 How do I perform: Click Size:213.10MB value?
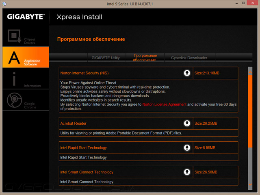click(207, 73)
